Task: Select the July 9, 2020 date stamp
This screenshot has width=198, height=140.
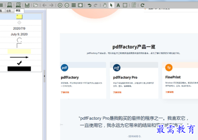Action: click(19, 34)
